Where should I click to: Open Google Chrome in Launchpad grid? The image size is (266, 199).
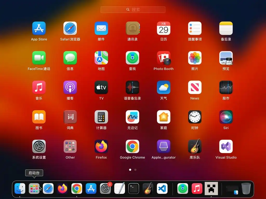point(132,146)
